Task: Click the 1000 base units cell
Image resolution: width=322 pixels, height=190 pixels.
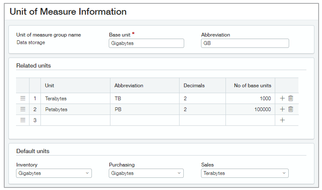Action: coord(250,98)
